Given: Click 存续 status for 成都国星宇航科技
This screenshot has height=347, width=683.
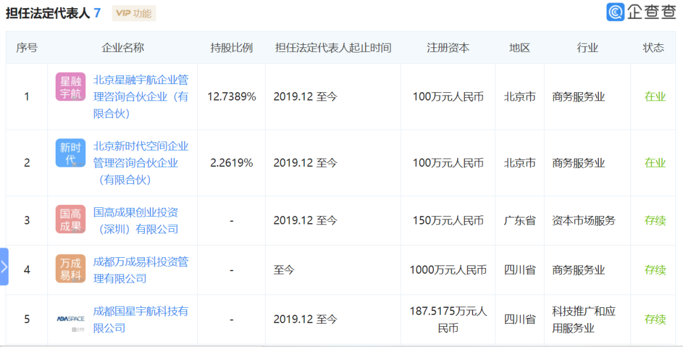Looking at the screenshot, I should point(655,319).
